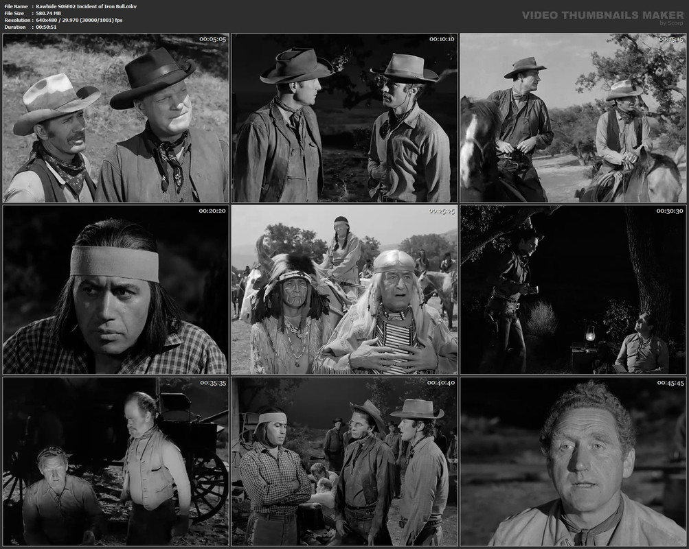Viewport: 689px width, 549px height.
Task: Click the '00:45:45' timestamp label
Action: point(670,383)
